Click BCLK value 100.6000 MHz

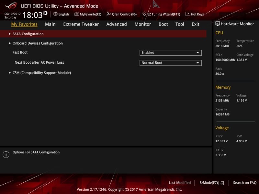[x=225, y=60]
